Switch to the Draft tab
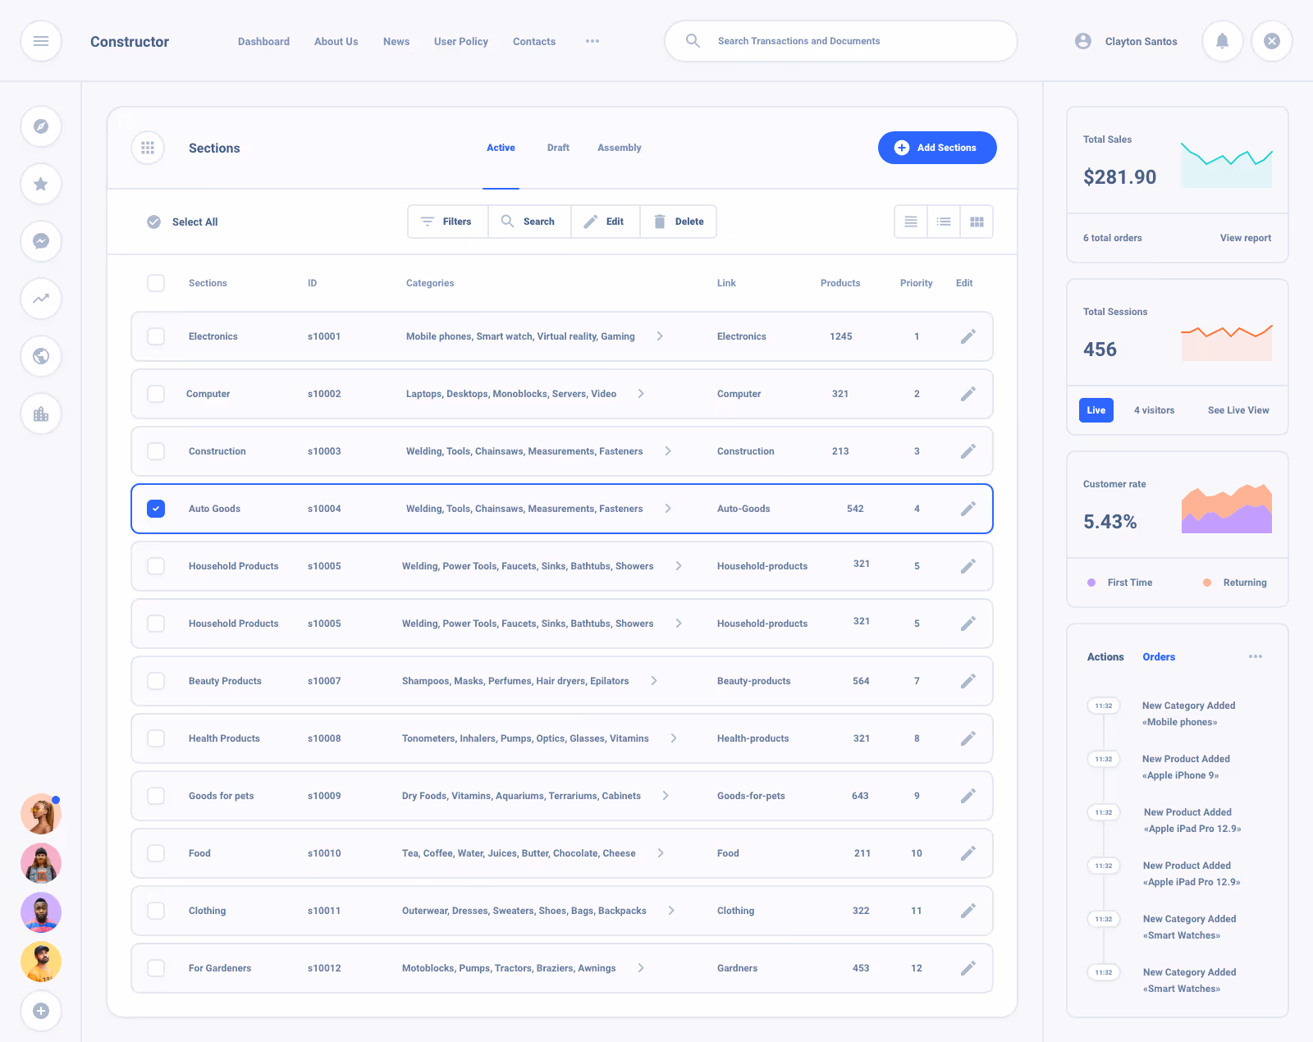The height and width of the screenshot is (1042, 1313). point(558,148)
